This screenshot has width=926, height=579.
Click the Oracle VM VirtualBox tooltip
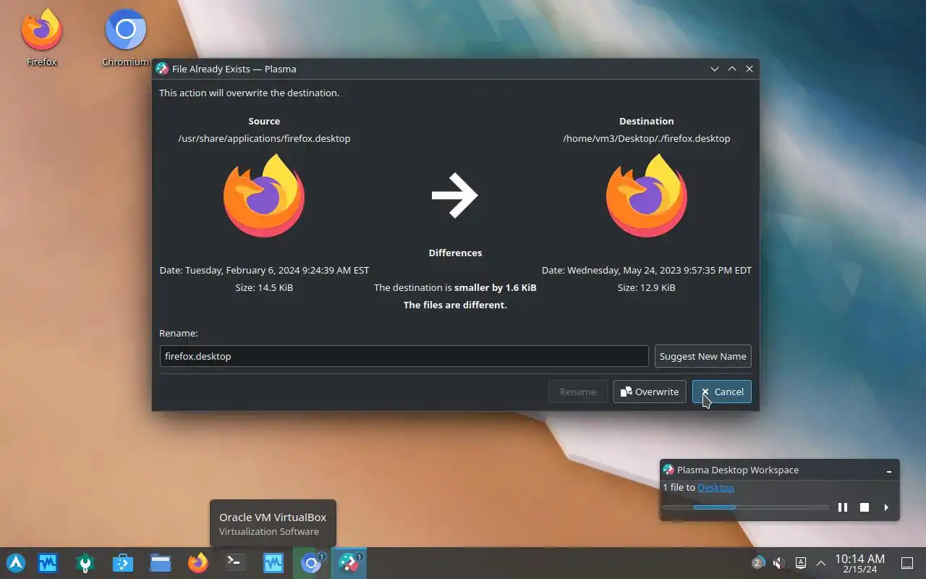tap(273, 523)
